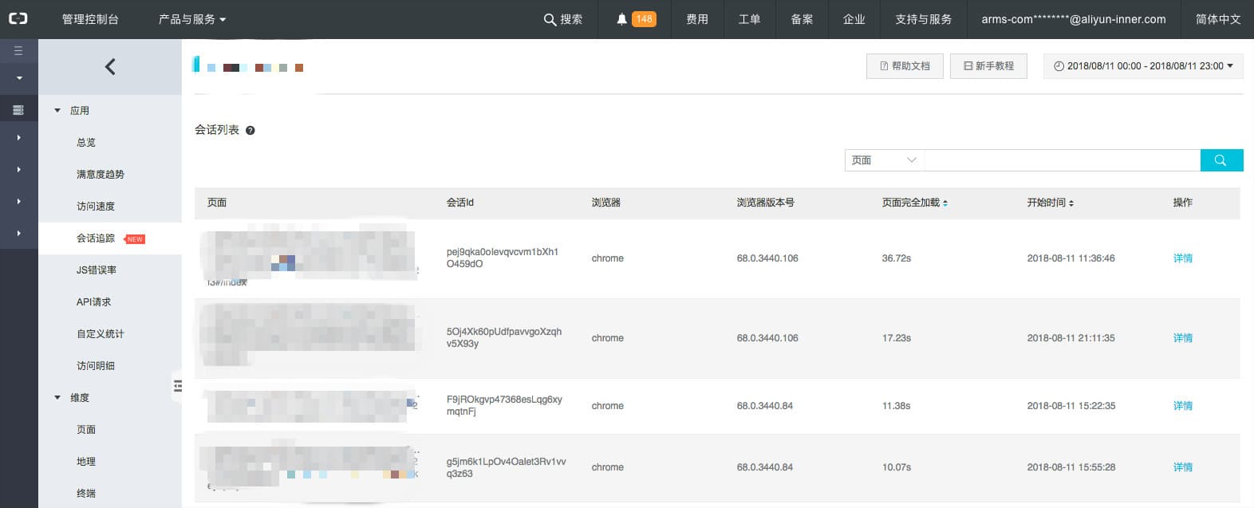Viewport: 1254px width, 508px height.
Task: Click session ID g5jm6k1LpOv4Oalet3Rv1vv
Action: (507, 467)
